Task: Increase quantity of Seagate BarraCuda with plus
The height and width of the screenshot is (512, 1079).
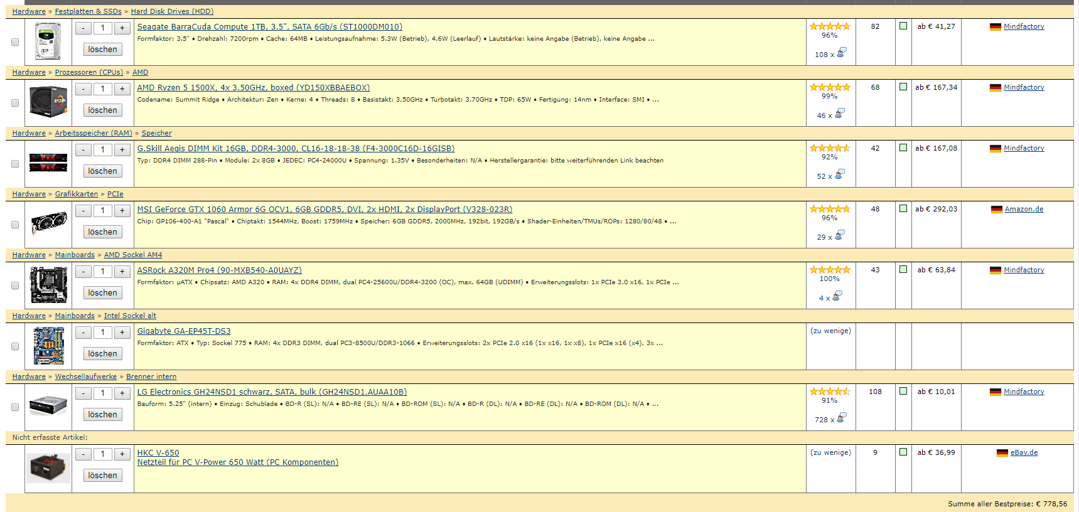Action: (122, 28)
